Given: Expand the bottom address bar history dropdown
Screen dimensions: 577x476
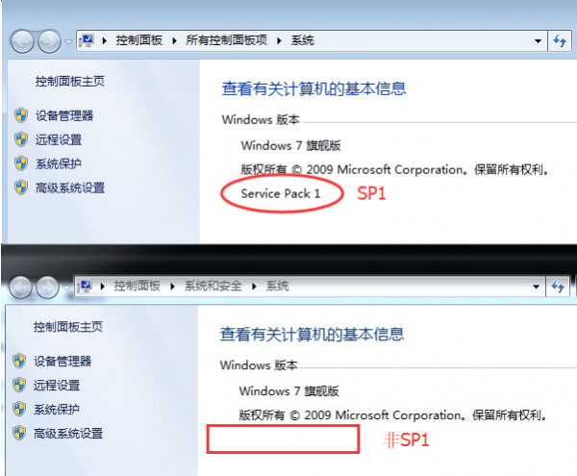Looking at the screenshot, I should point(537,287).
